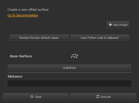Viewport: 139px width, 103px height.
Task: Focus the Distance input field
Action: (x=69, y=83)
